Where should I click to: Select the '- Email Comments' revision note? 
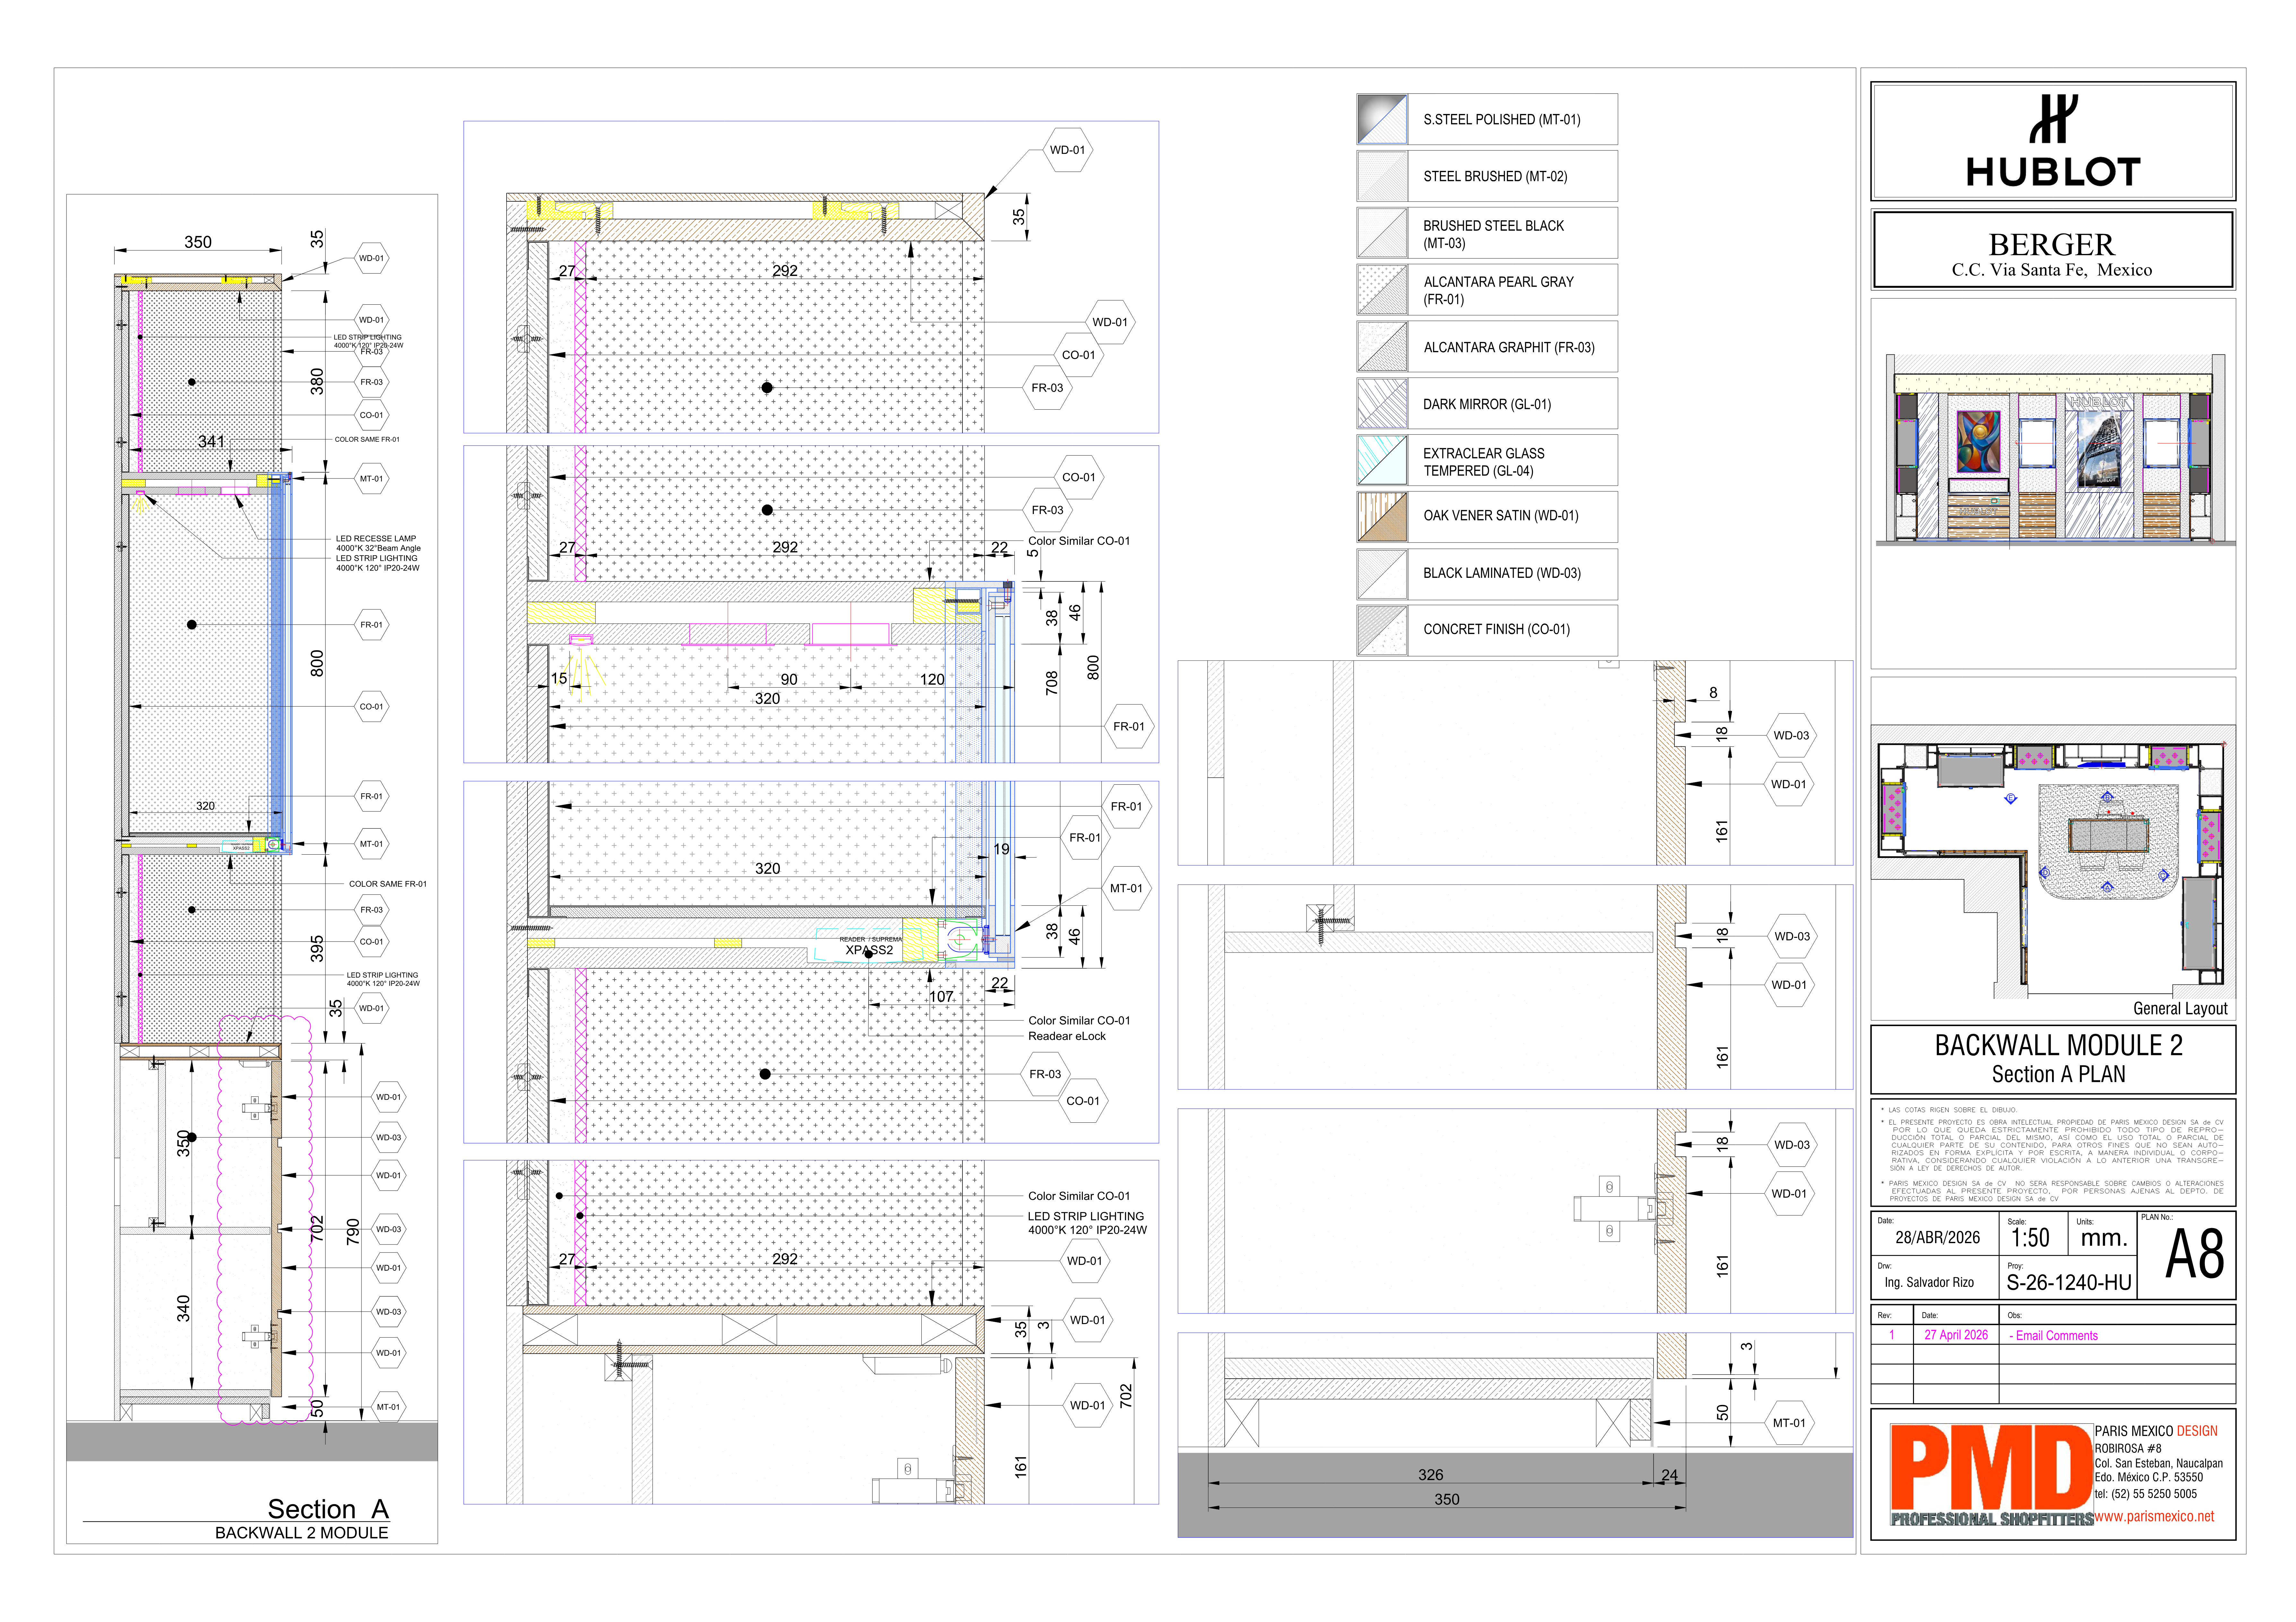(x=2053, y=1336)
